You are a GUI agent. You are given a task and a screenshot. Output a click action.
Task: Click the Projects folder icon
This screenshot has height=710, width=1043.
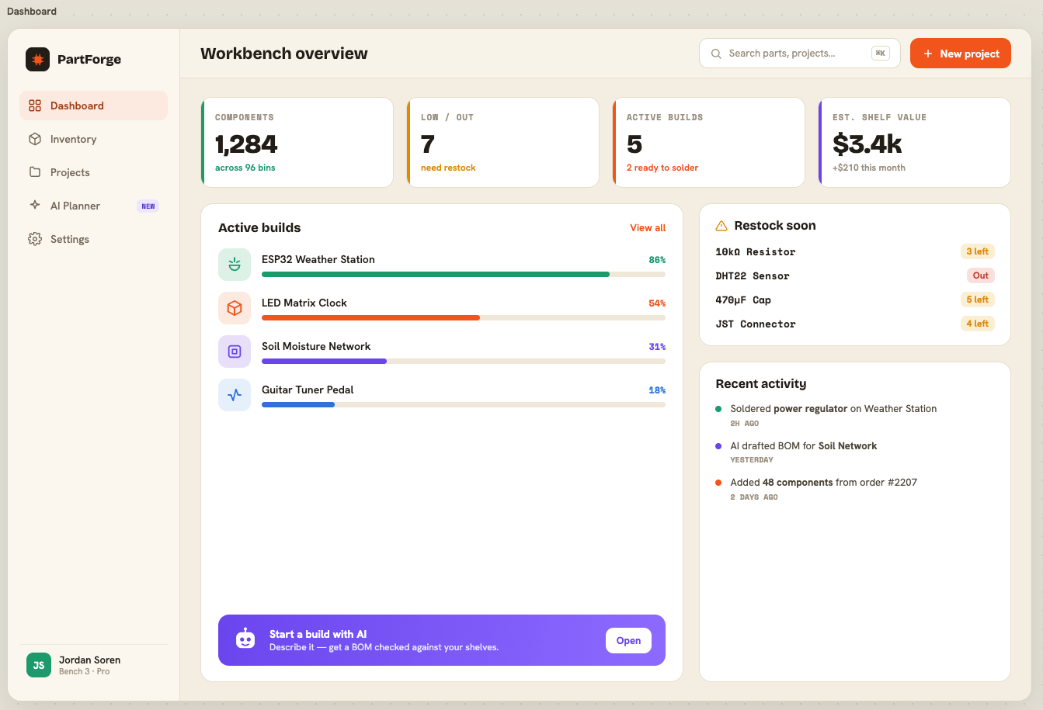coord(35,172)
